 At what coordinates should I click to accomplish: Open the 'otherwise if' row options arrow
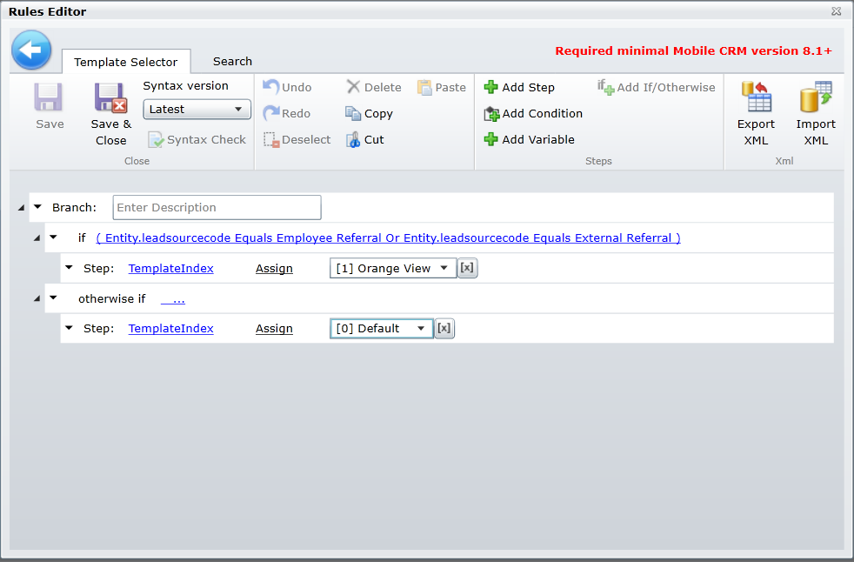pos(53,298)
